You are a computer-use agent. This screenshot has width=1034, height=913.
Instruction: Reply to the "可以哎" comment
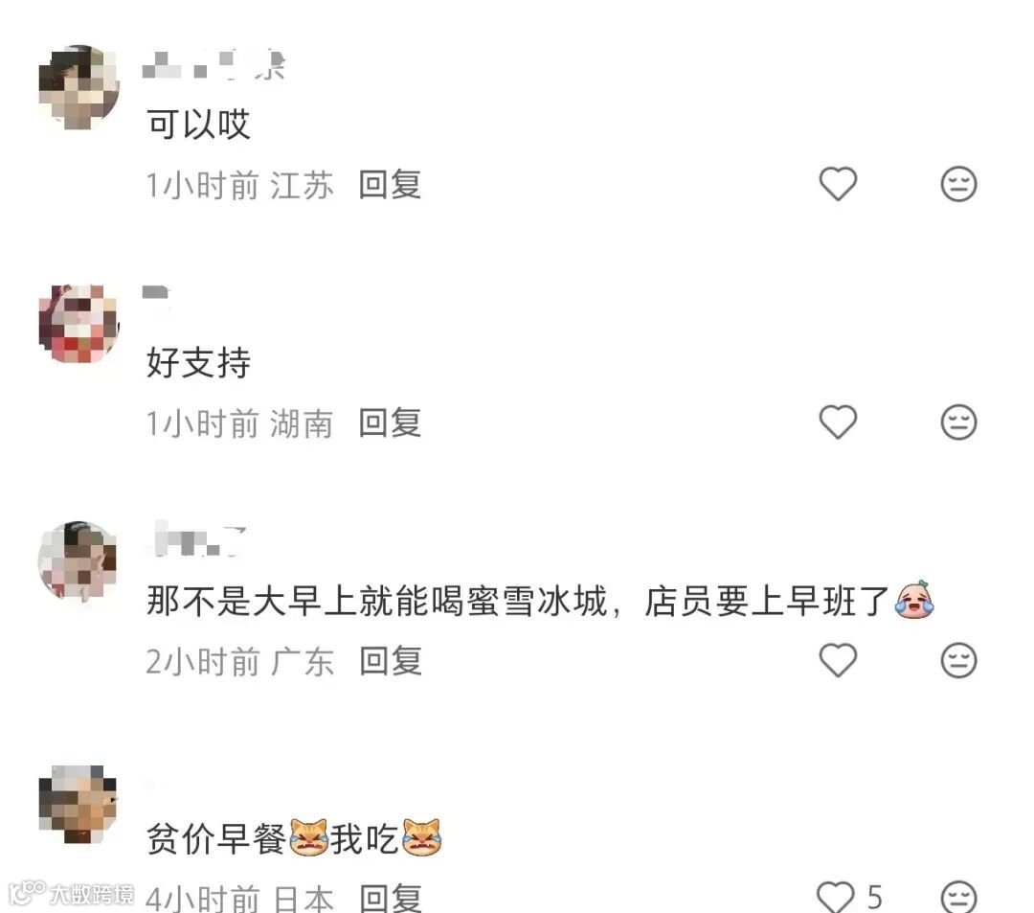tap(390, 184)
